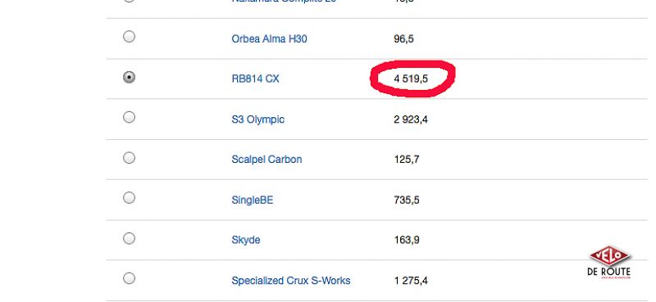Image resolution: width=656 pixels, height=302 pixels.
Task: Open the Specialized Crux S-Works link
Action: pyautogui.click(x=291, y=281)
